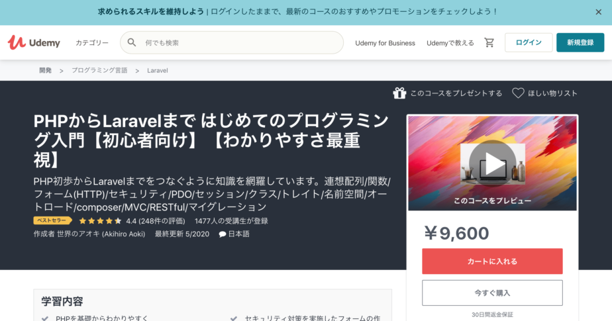Click the gift icon to present course

point(399,93)
